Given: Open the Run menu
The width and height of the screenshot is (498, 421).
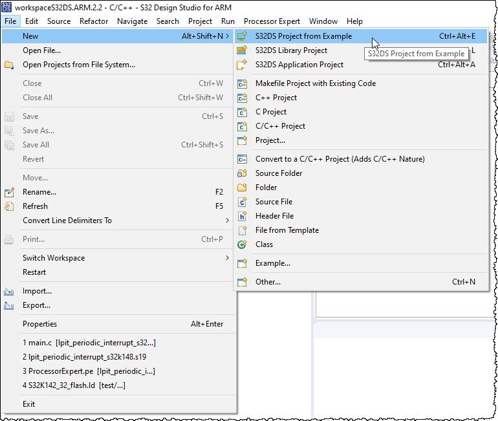Looking at the screenshot, I should (228, 21).
